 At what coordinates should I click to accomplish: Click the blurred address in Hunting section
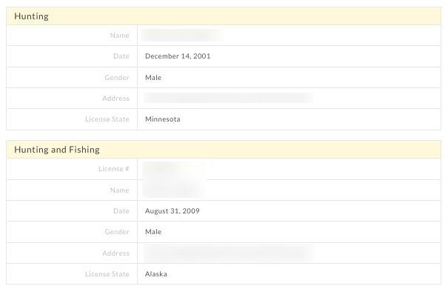tap(228, 98)
